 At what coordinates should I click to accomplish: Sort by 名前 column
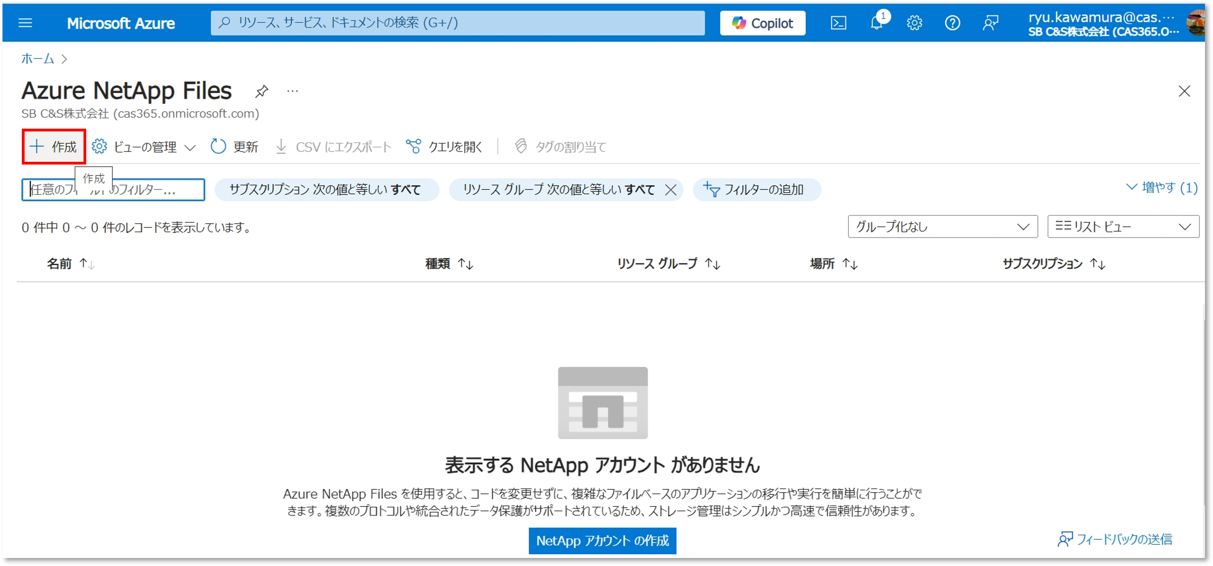tap(71, 263)
